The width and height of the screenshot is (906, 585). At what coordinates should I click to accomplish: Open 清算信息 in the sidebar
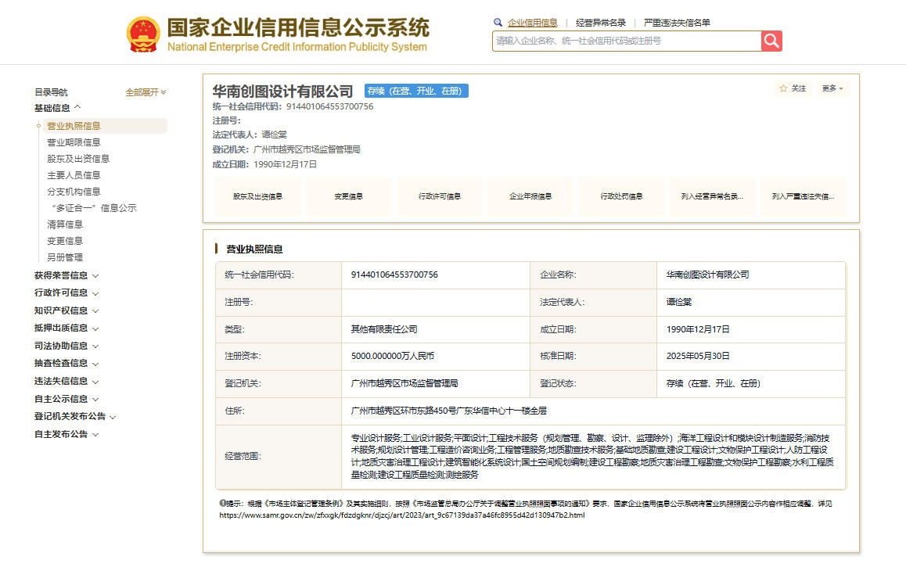tap(65, 224)
